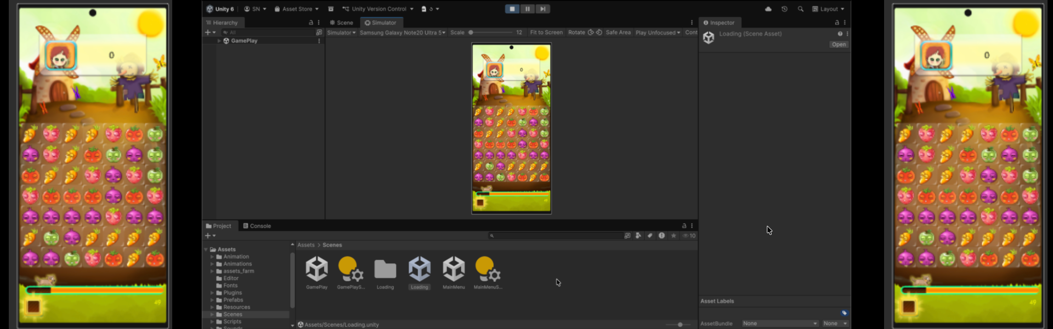Click Project search-by-type filter icon

(x=638, y=235)
